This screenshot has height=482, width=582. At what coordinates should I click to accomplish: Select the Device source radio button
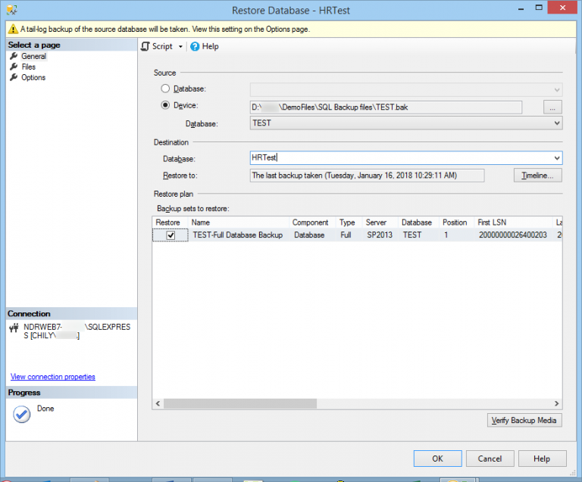coord(165,106)
